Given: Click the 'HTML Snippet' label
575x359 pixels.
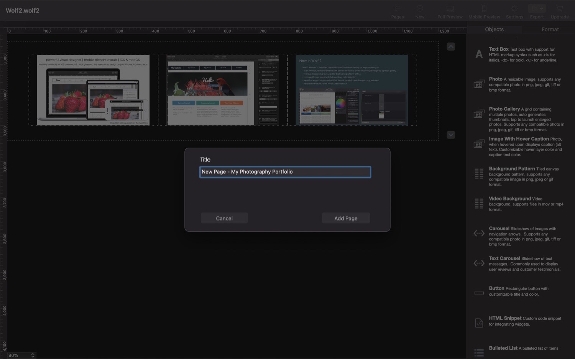Looking at the screenshot, I should tap(505, 318).
